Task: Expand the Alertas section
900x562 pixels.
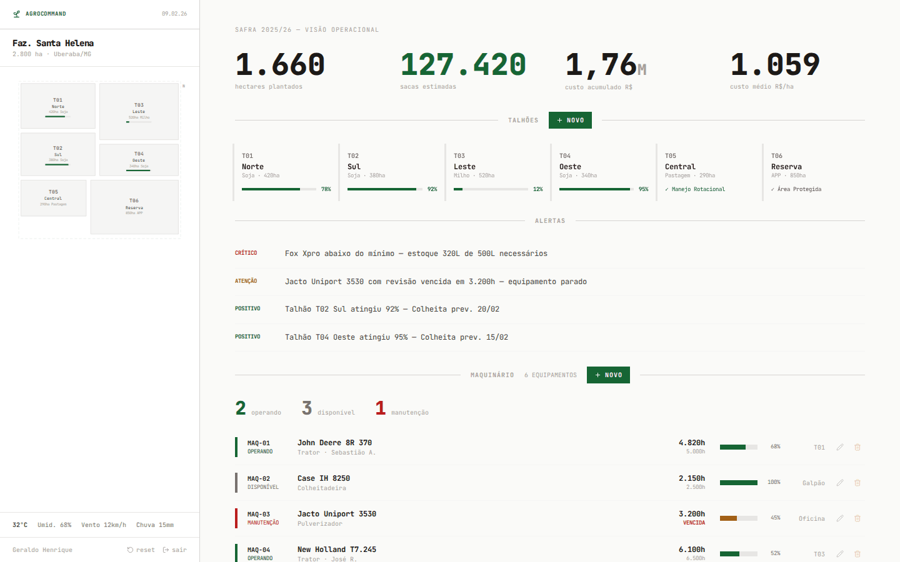Action: click(x=550, y=220)
